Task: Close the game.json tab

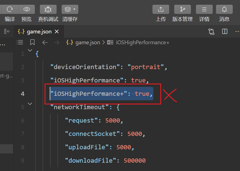Action: (57, 32)
